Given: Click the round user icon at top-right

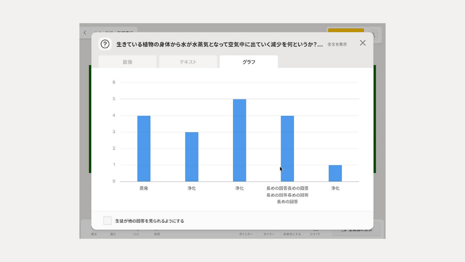Looking at the screenshot, I should click(x=373, y=34).
